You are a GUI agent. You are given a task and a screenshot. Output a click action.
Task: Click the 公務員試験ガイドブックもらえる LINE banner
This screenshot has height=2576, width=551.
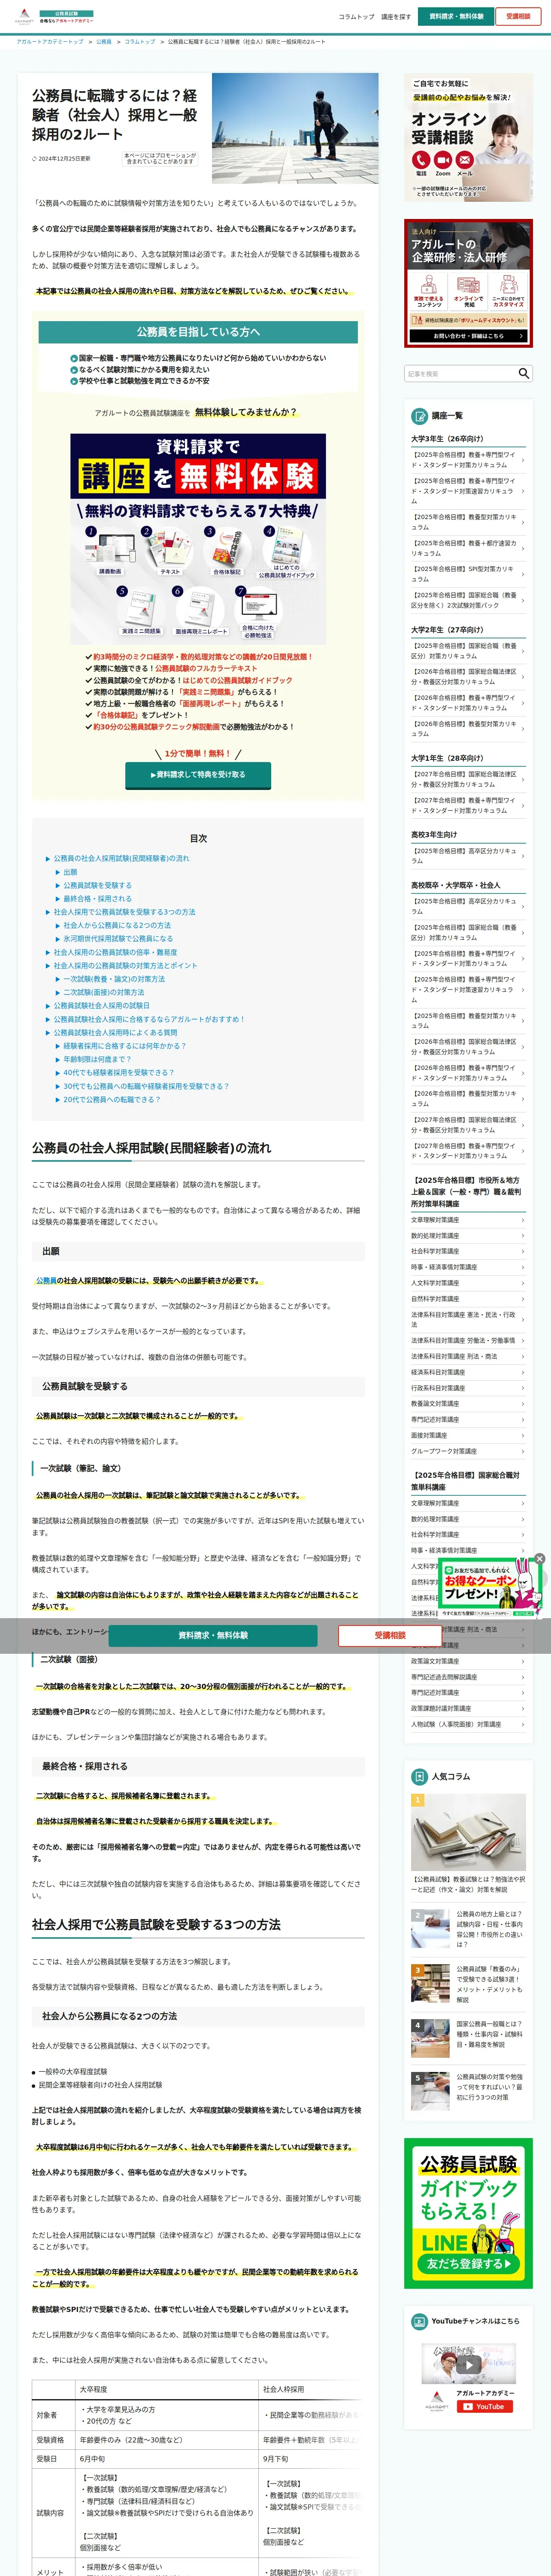pyautogui.click(x=468, y=2213)
